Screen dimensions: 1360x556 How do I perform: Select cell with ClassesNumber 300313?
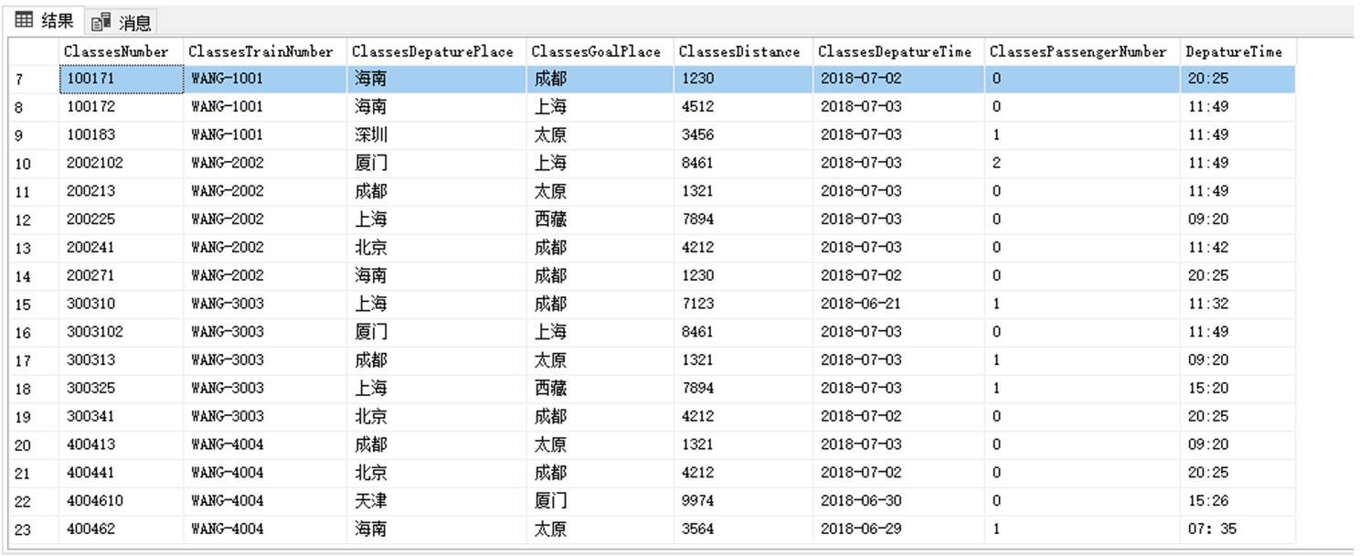point(121,361)
